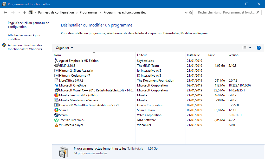Open help with the blue question mark
Viewport: 265px width, 160px height.
(x=258, y=48)
